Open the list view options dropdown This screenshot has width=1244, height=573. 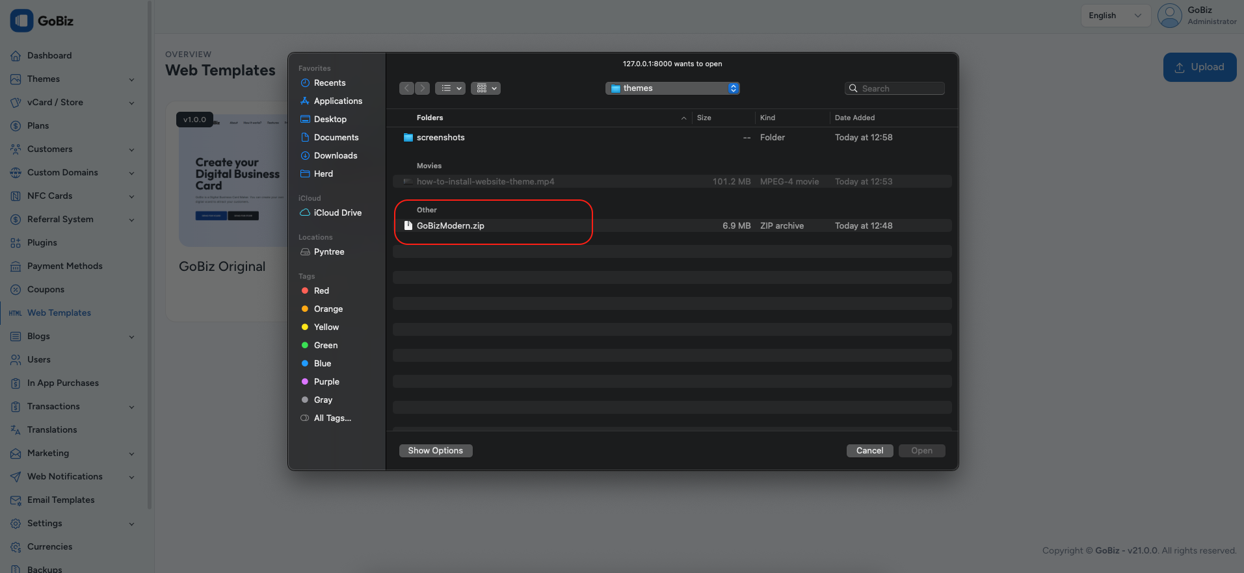pos(450,88)
